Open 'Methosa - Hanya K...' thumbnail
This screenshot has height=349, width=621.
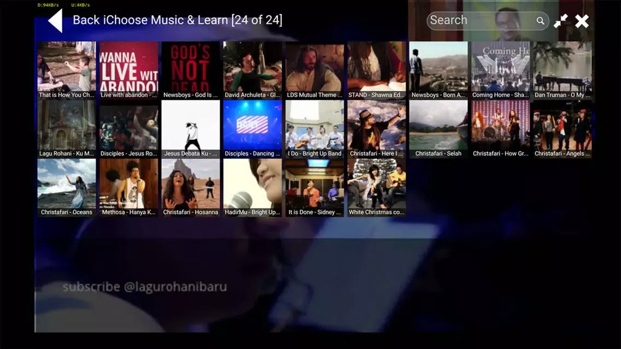tap(128, 187)
